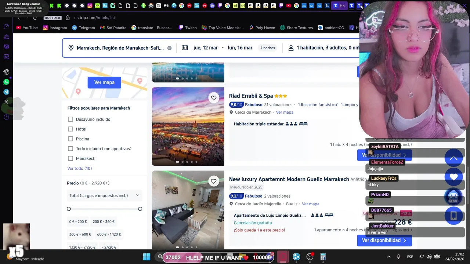Open the Total (cargos e impuestos incl.) dropdown
Screen dimensions: 470x264
(x=104, y=195)
